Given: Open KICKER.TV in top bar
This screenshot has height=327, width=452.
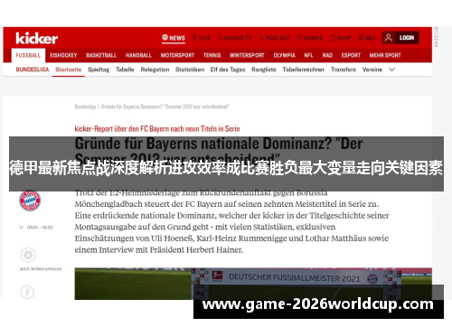Looking at the screenshot, I should (x=234, y=38).
